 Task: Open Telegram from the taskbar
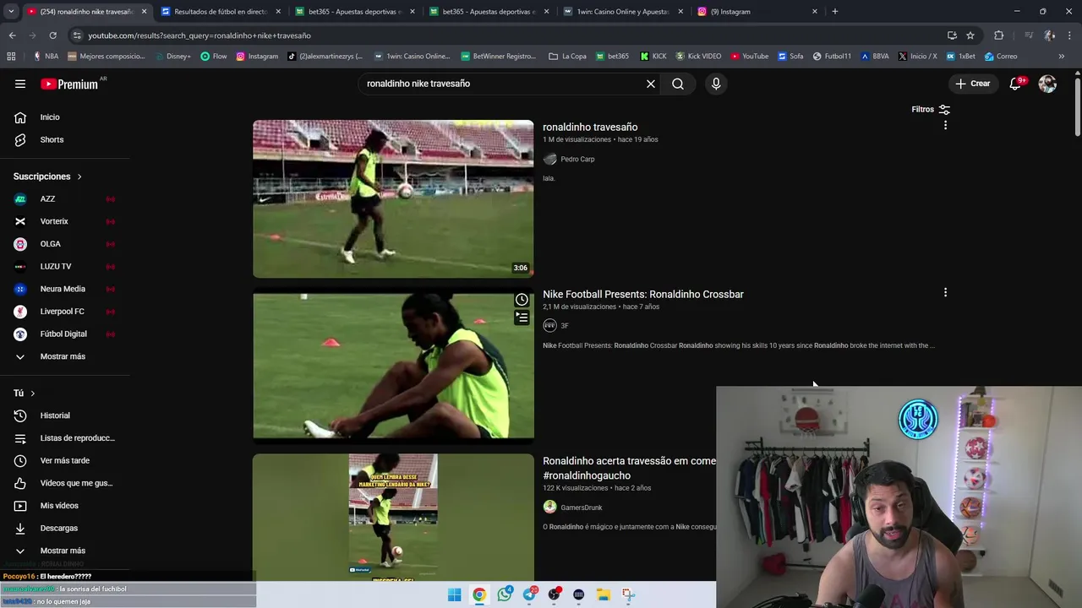click(529, 594)
